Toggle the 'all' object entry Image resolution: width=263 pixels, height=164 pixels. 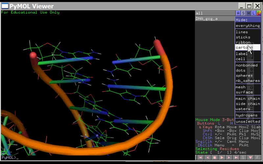click(x=215, y=13)
